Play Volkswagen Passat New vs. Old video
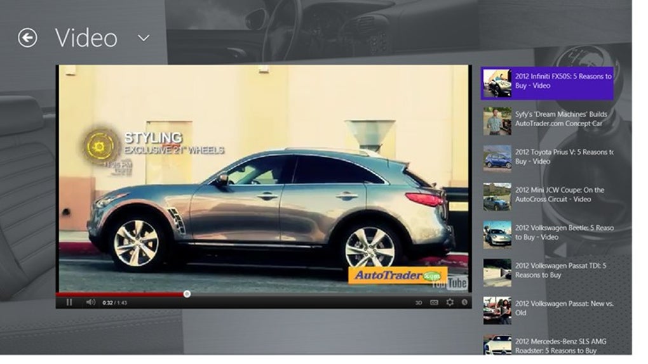The height and width of the screenshot is (364, 648). coord(564,308)
